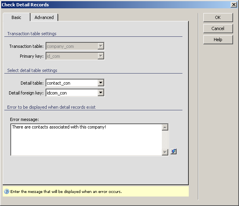The width and height of the screenshot is (239, 206).
Task: Select the Basic tab
Action: [x=16, y=17]
